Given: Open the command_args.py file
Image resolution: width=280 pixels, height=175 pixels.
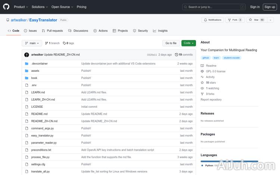Looking at the screenshot, I should (43, 128).
